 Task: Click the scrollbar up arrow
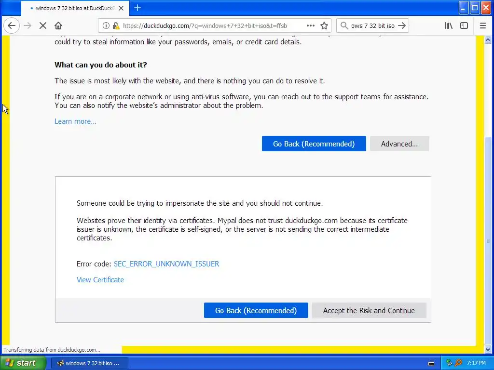coord(488,40)
